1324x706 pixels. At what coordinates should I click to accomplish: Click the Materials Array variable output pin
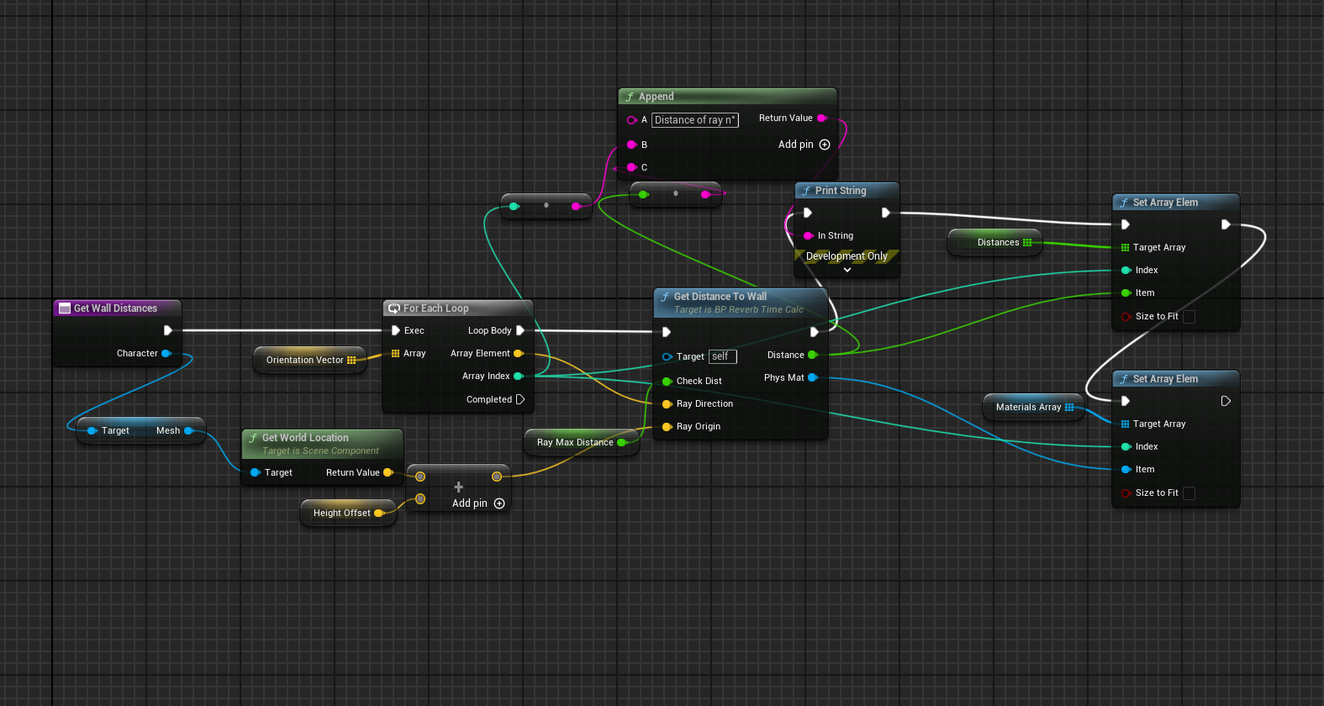[1069, 407]
